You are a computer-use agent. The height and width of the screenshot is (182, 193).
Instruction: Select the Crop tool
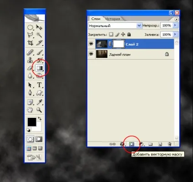coord(30,43)
